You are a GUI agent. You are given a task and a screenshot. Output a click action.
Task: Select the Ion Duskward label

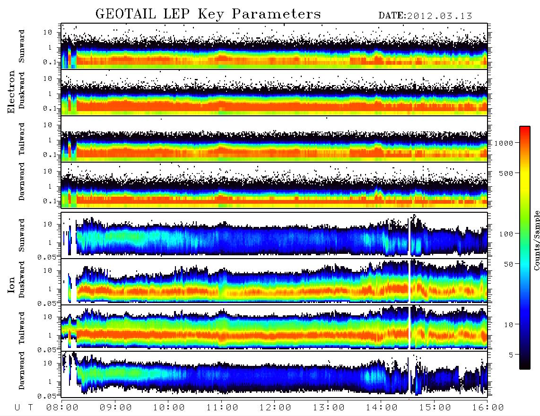click(x=22, y=280)
